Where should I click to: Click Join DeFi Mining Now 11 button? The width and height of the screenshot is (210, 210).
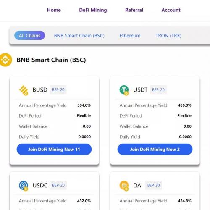click(x=54, y=149)
